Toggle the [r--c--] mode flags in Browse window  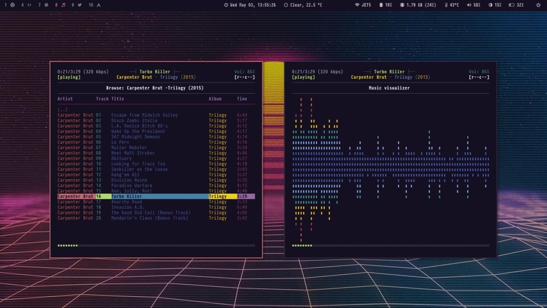244,77
